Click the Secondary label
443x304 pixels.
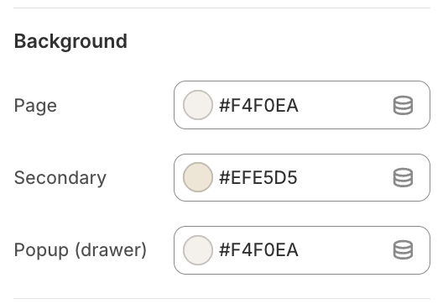tap(60, 178)
